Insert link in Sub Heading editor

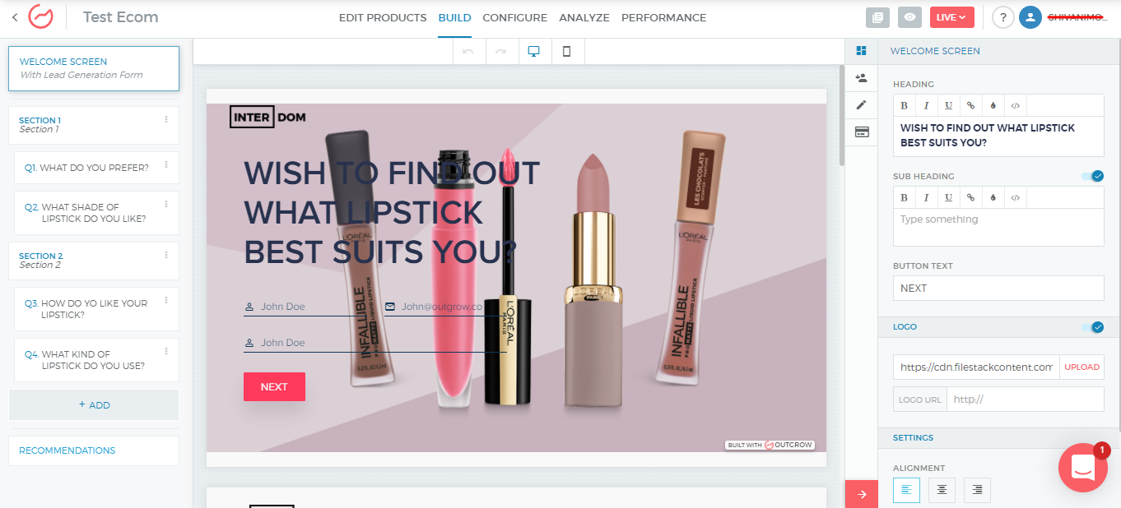pos(971,197)
